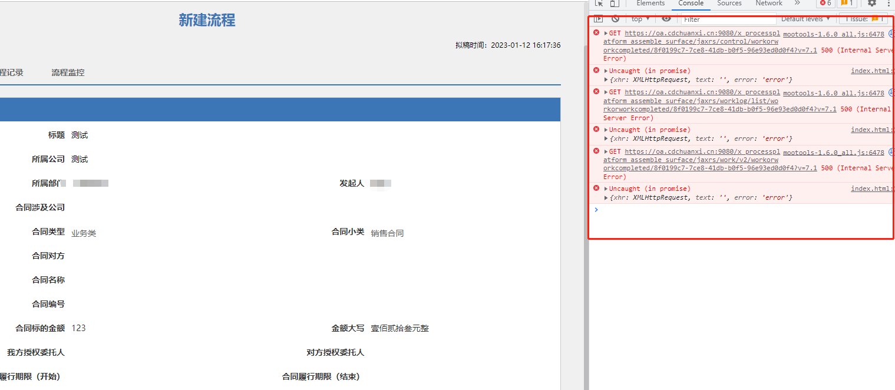The height and width of the screenshot is (390, 895).
Task: Switch to the 流程监控 tab
Action: 68,72
